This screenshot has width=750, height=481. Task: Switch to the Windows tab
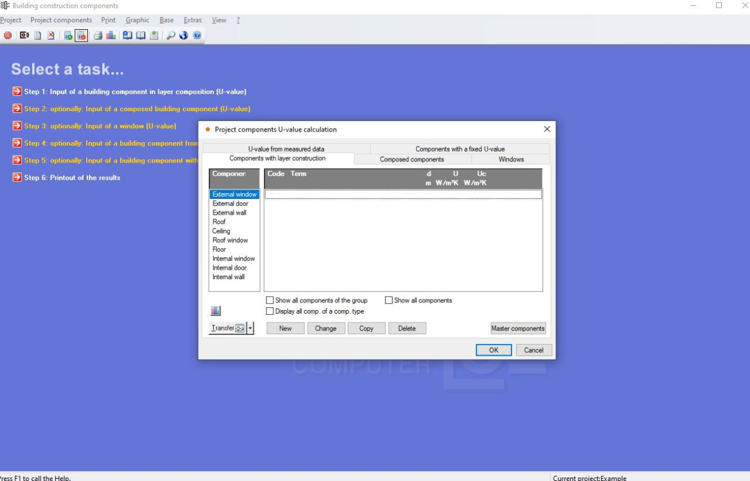[x=511, y=159]
